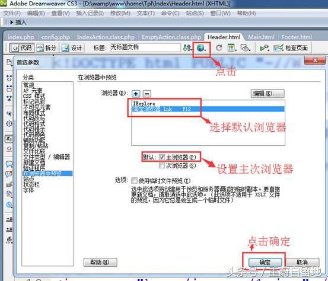This screenshot has height=281, width=328.
Task: Click the 帮助(H) help button
Action: pos(100,262)
